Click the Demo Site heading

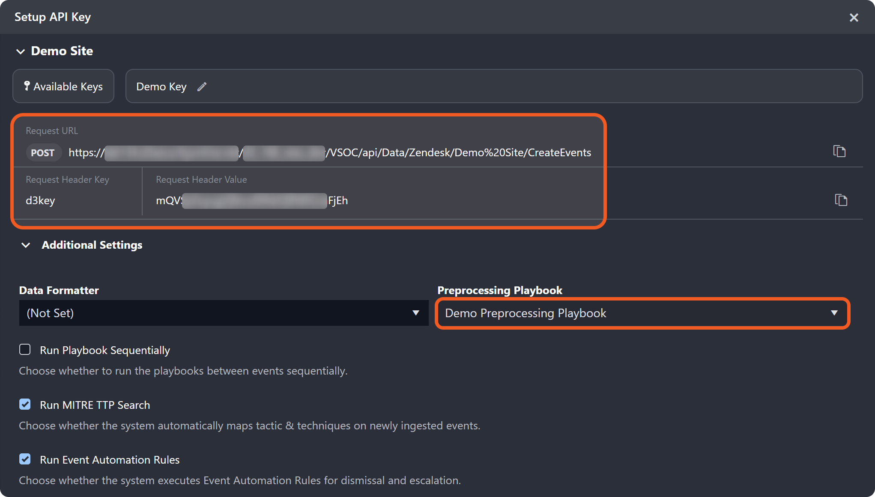pyautogui.click(x=62, y=51)
